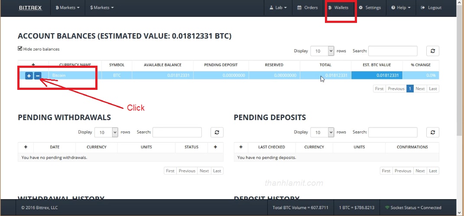Click Previous in Pending Deposits pagination
464x216 pixels.
pos(403,171)
